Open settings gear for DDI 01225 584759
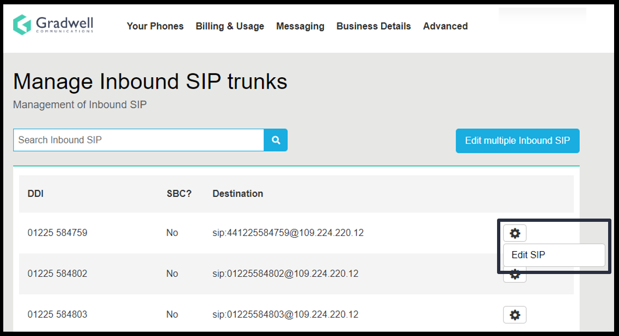Image resolution: width=619 pixels, height=336 pixels. click(x=514, y=233)
